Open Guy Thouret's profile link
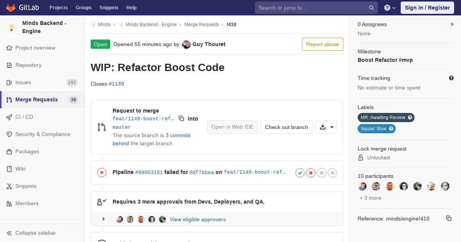461x242 pixels. pos(209,44)
